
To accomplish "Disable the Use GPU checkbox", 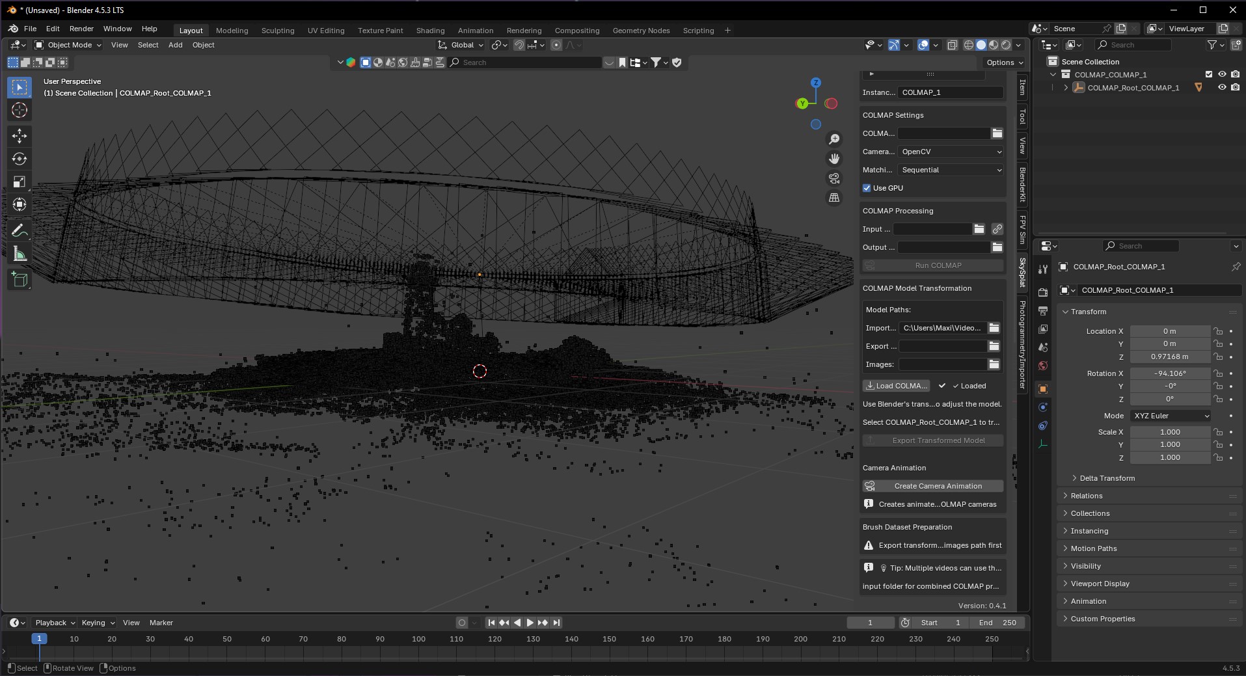I will point(867,188).
